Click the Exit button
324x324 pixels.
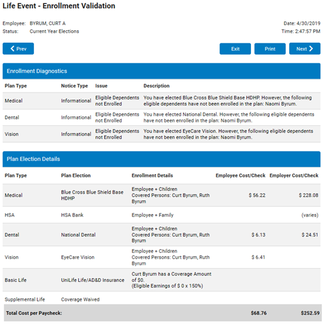[x=235, y=49]
